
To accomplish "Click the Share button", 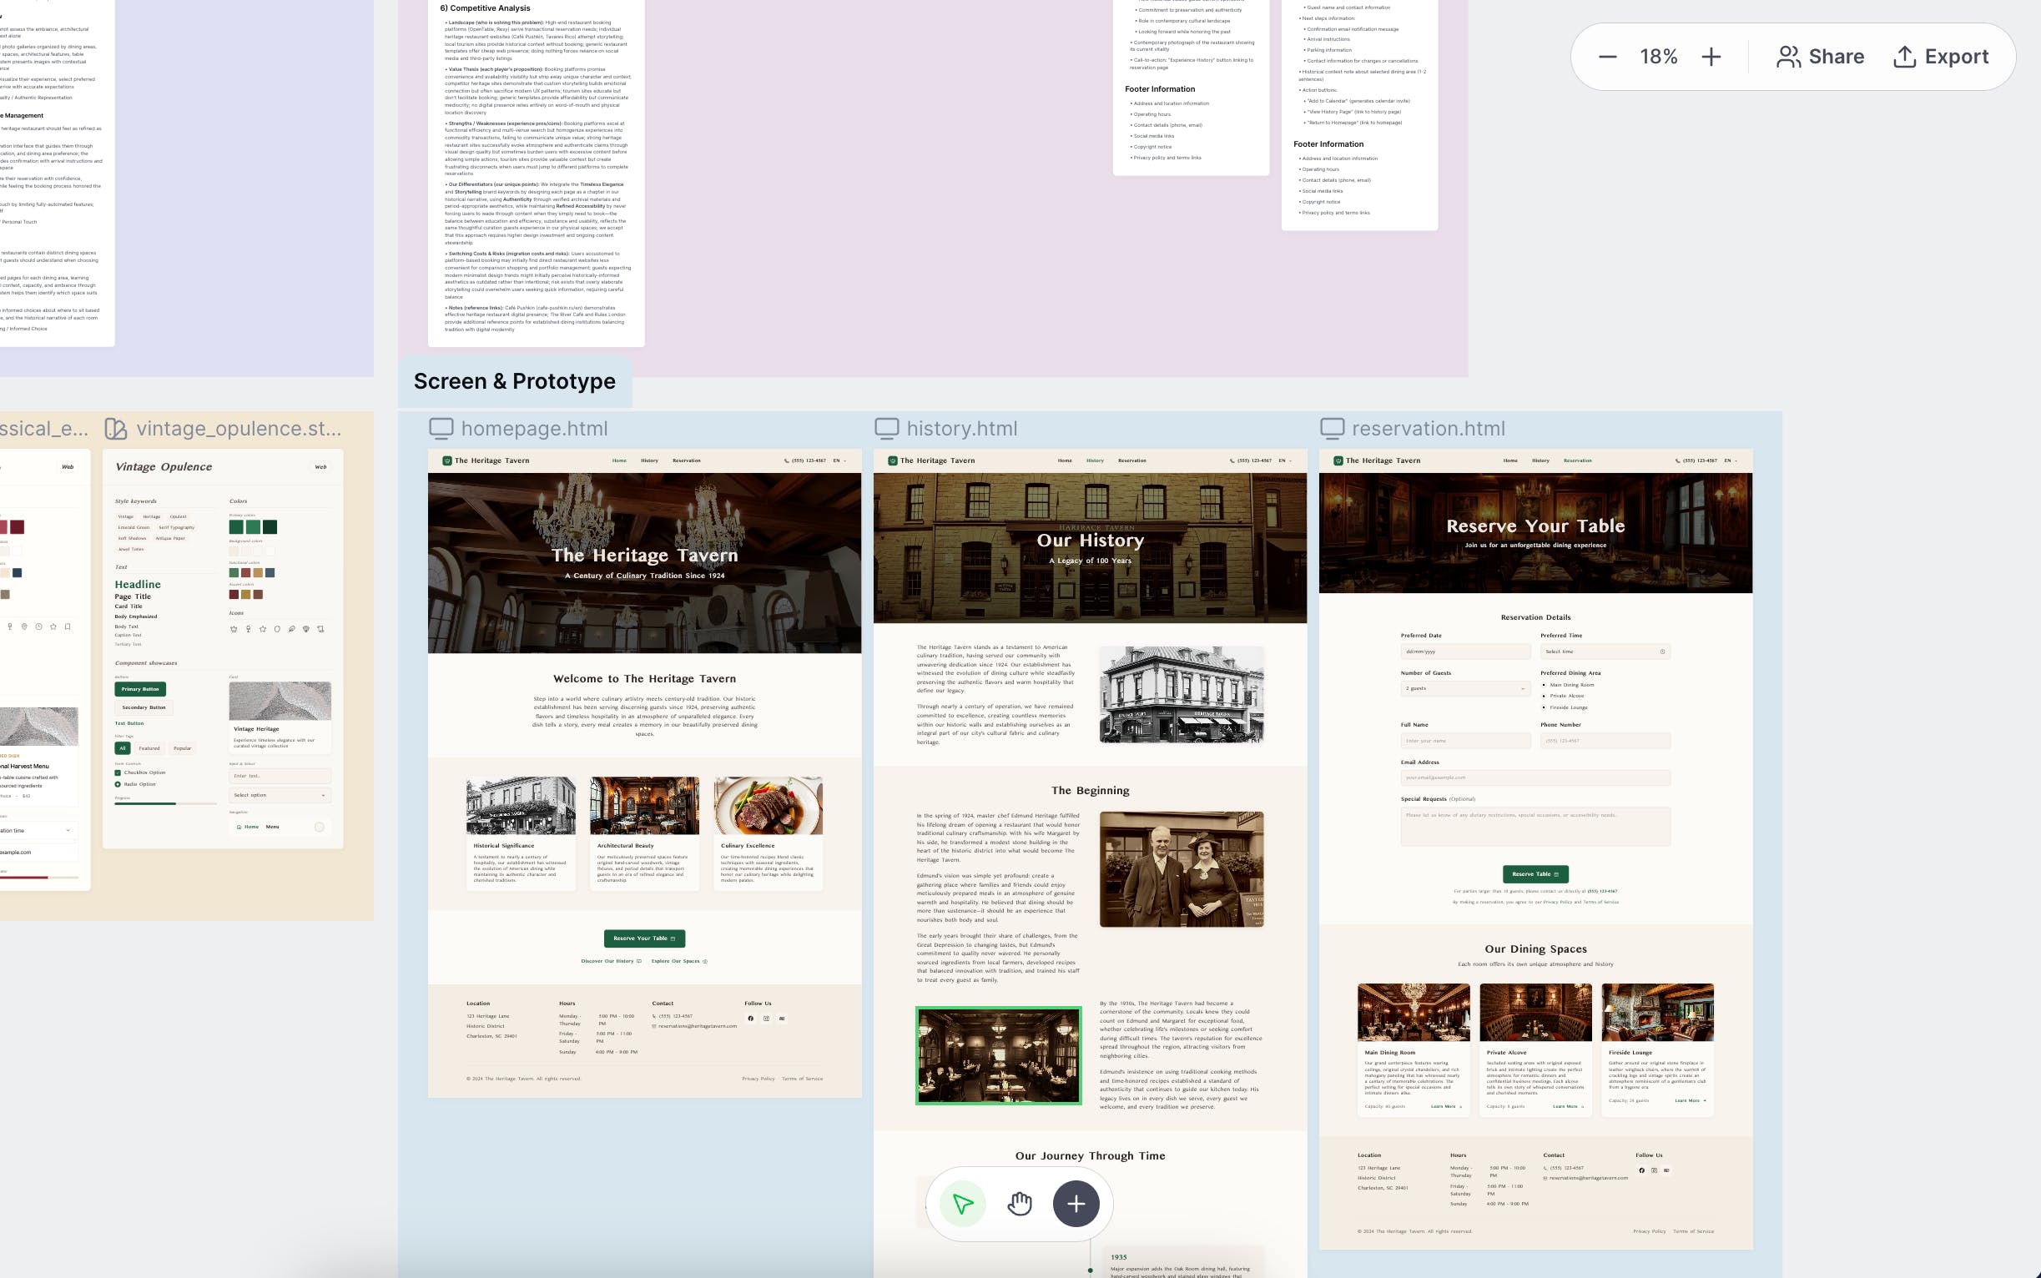I will (1820, 57).
